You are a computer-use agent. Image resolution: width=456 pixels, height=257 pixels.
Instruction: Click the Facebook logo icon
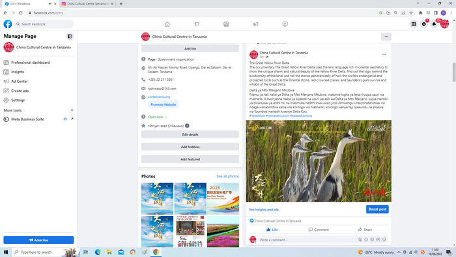[x=8, y=24]
